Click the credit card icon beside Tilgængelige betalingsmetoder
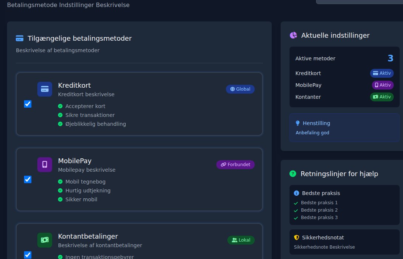Image resolution: width=403 pixels, height=259 pixels. click(20, 38)
